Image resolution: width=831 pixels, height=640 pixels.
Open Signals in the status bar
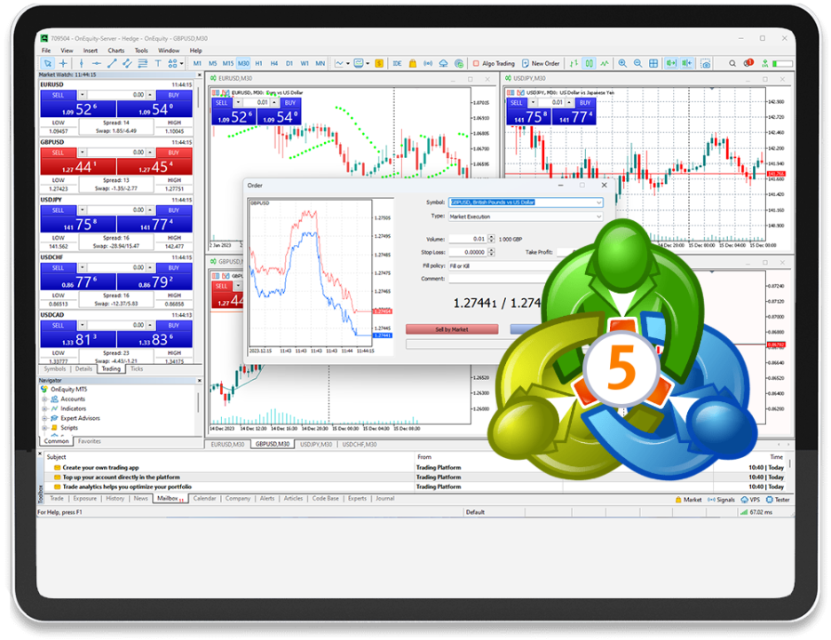(x=721, y=500)
